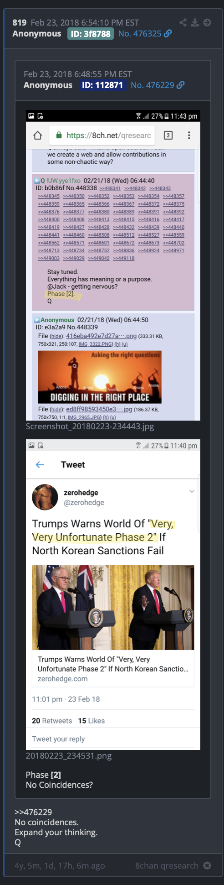224x885 pixels.
Task: Click the 8ch.net qresearch address bar
Action: click(102, 135)
